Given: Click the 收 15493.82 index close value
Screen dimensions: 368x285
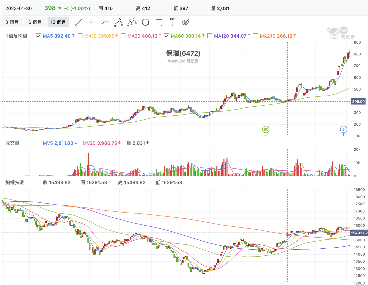Looking at the screenshot, I should pos(57,182).
